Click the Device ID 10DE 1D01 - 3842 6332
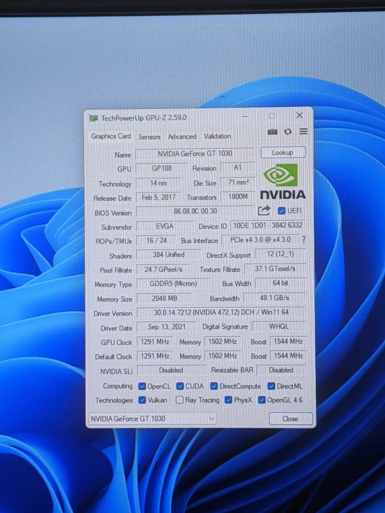Screen dimensions: 385x513 tap(268, 225)
